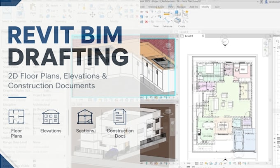
Task: Select the KITCHEN room label in floor plan
Action: click(208, 136)
